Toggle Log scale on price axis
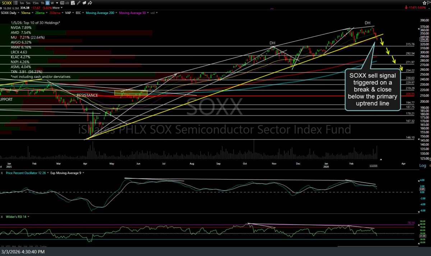The image size is (431, 256). coord(423,166)
